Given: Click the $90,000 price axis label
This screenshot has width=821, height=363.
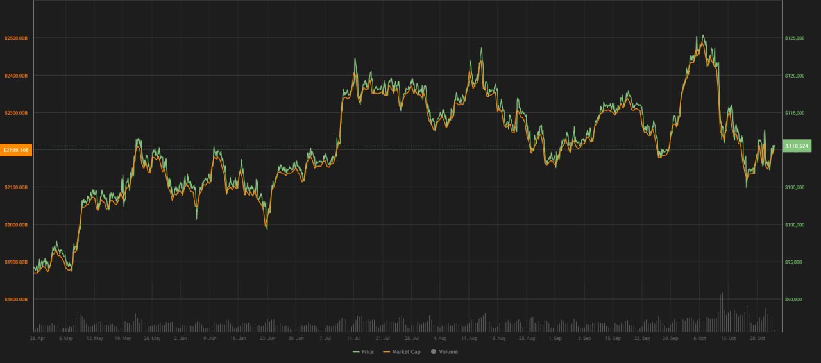Looking at the screenshot, I should (793, 300).
